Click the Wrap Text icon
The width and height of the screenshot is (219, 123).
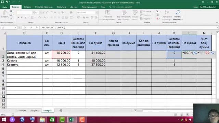click(71, 13)
